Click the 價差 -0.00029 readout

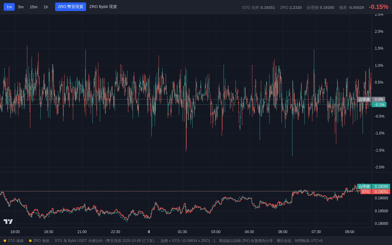[x=352, y=7]
